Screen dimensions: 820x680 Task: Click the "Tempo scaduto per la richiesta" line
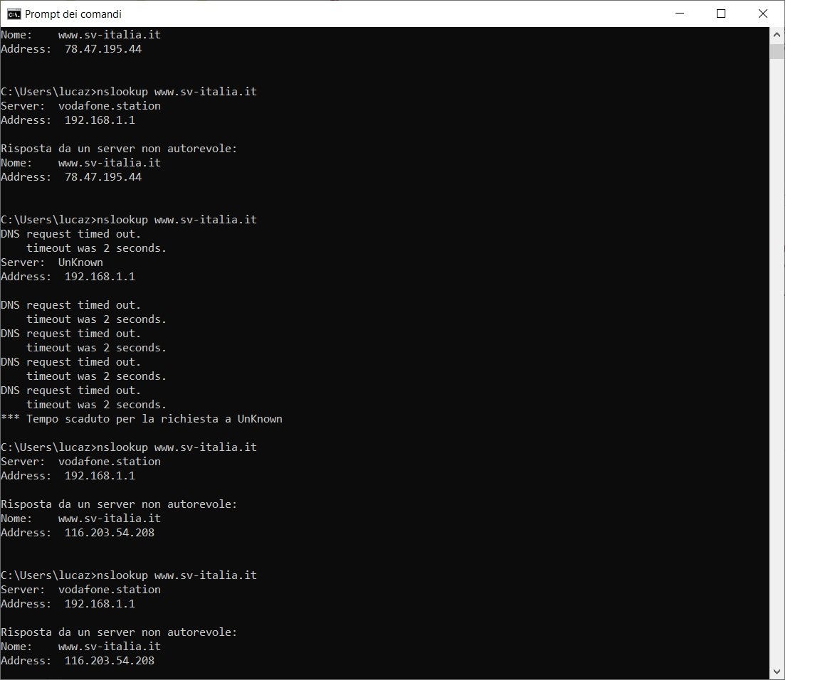[141, 419]
